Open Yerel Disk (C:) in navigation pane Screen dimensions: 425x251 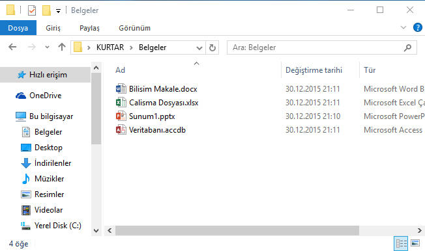(x=58, y=226)
